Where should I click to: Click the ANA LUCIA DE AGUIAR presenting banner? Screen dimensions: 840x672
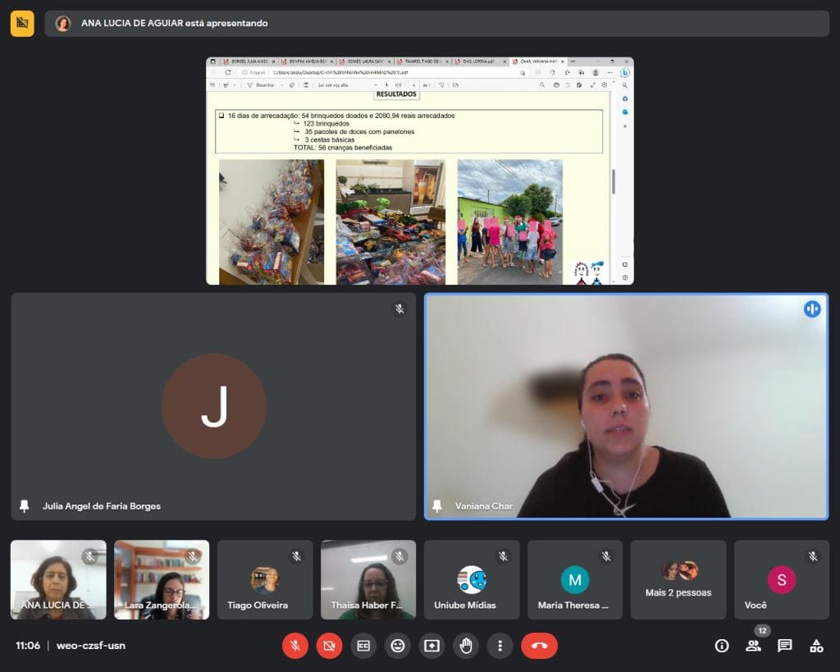click(436, 24)
